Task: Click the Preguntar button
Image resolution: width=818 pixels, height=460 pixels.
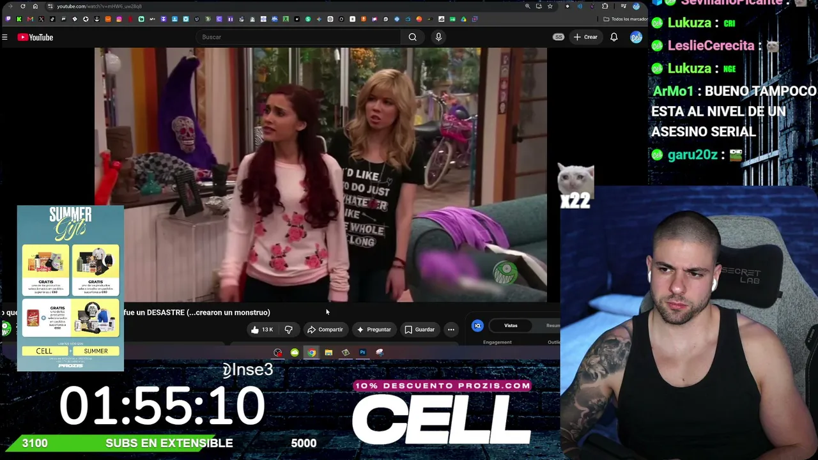Action: click(374, 330)
